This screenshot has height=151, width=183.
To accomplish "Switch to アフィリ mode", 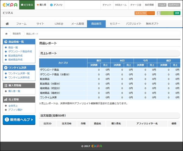I will 56,5.
